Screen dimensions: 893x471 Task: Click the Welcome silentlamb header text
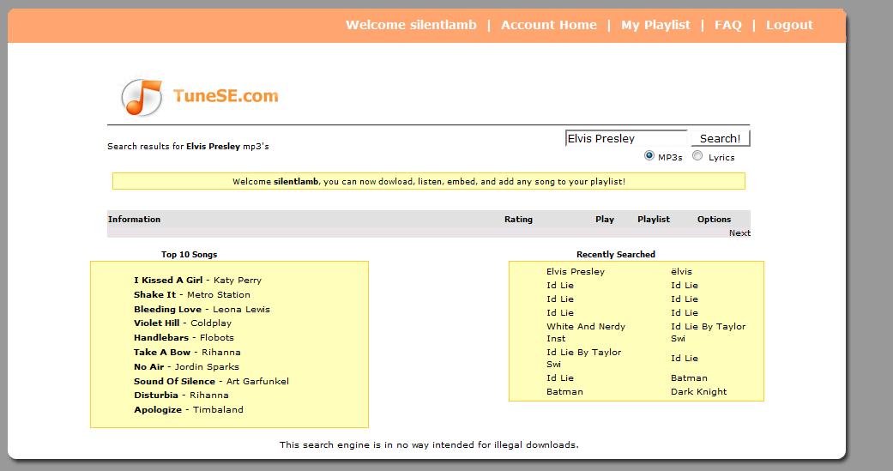coord(411,25)
